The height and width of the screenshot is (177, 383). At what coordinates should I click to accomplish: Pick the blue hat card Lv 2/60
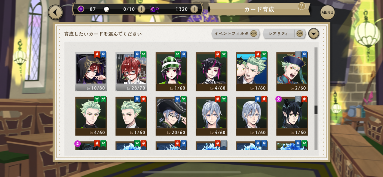292,71
